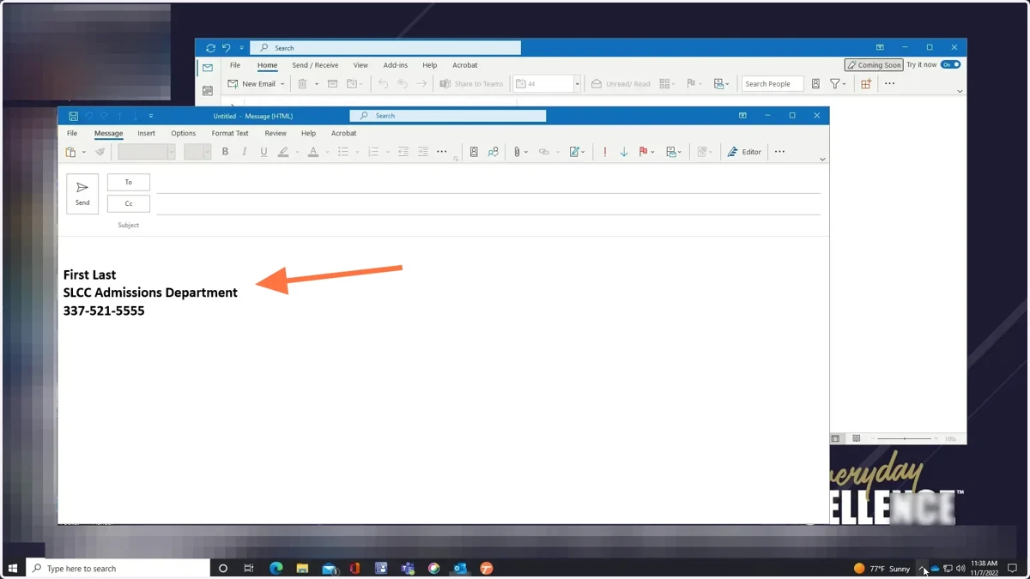Open the font size combo box
Viewport: 1030px width, 579px height.
coord(197,152)
